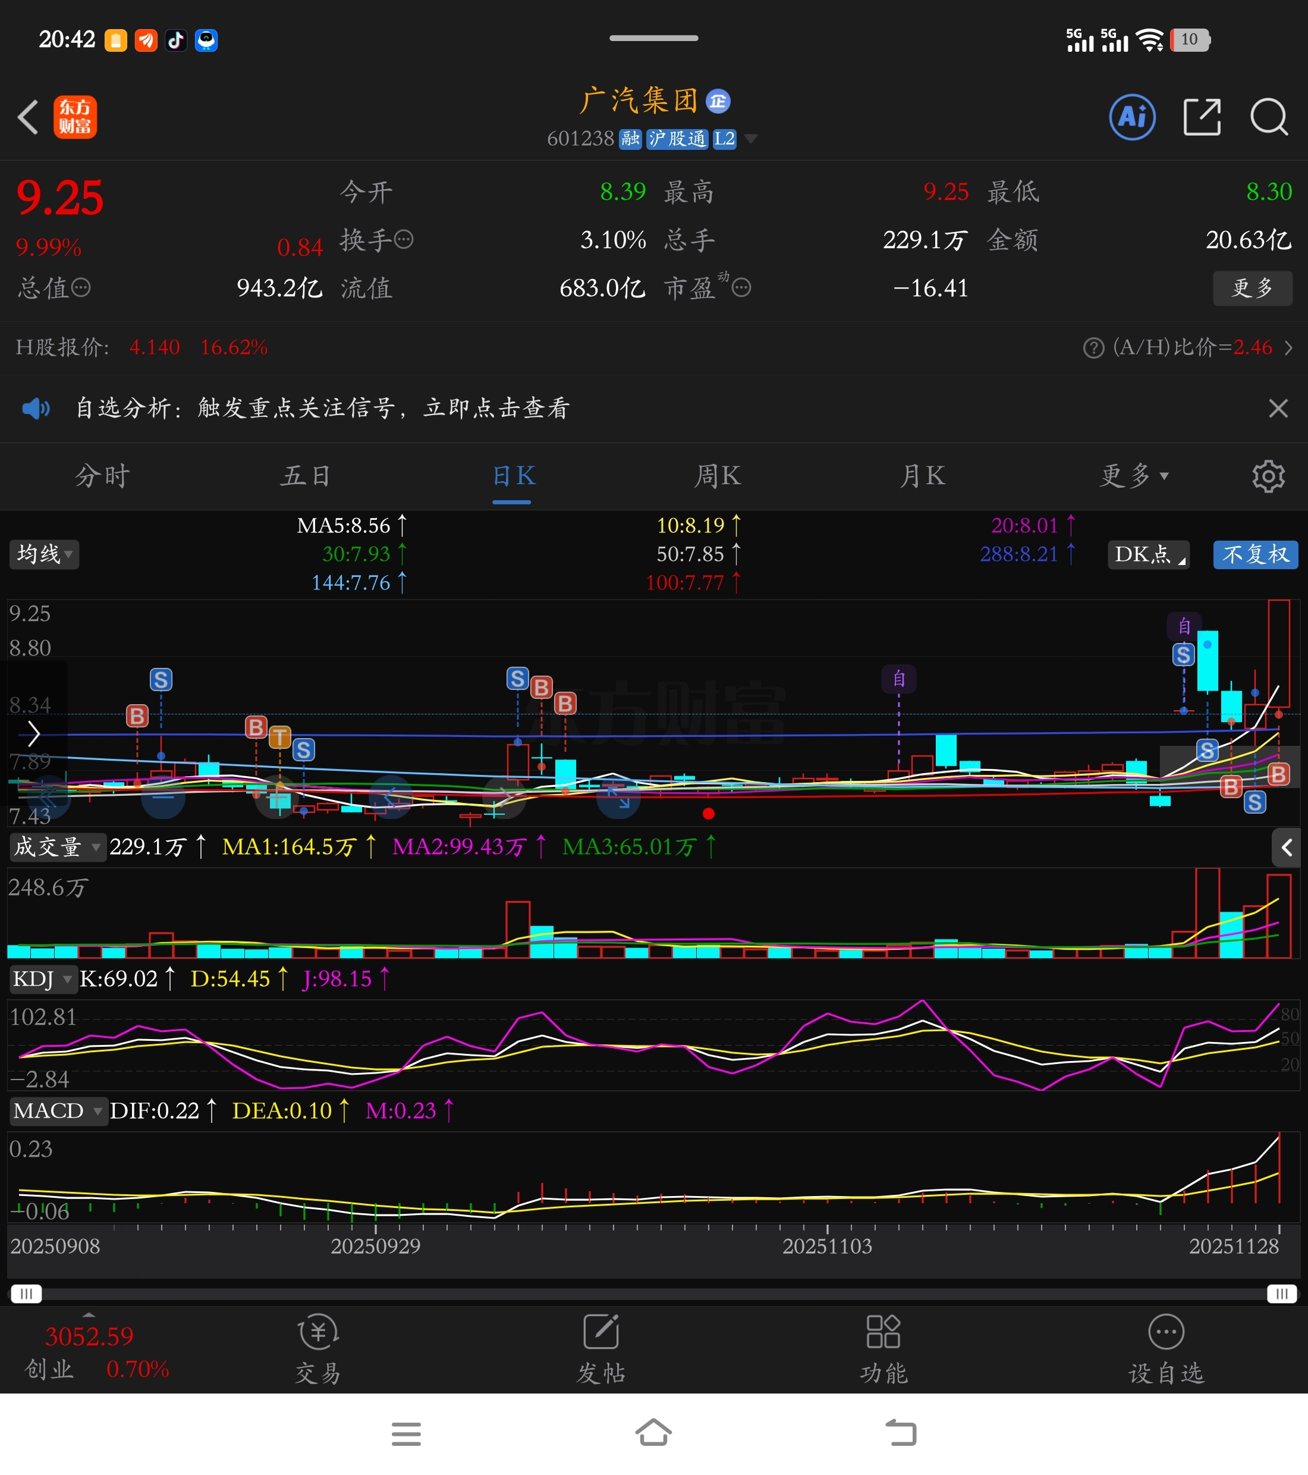Expand the 均线 indicator dropdown
This screenshot has width=1308, height=1475.
pyautogui.click(x=44, y=554)
